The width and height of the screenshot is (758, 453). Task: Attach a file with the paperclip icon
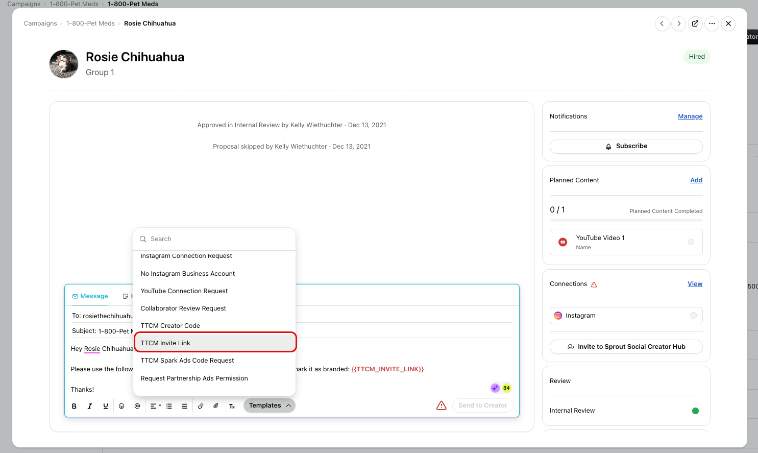pos(216,406)
